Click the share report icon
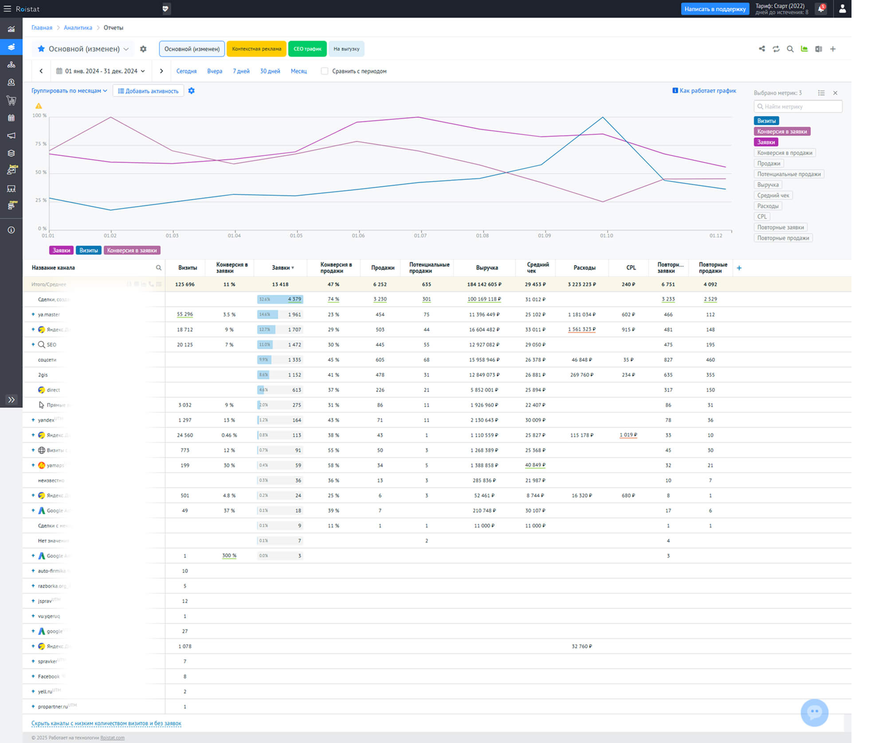The width and height of the screenshot is (875, 743). 761,49
